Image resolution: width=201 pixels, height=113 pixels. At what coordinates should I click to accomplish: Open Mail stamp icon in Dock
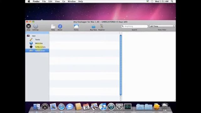pos(53,107)
